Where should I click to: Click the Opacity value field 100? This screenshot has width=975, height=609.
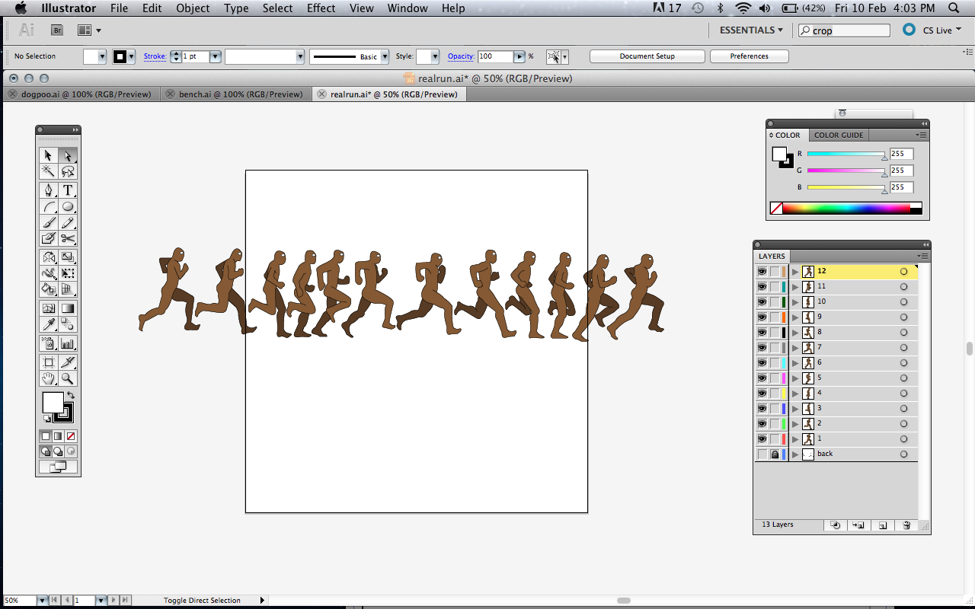[x=495, y=56]
